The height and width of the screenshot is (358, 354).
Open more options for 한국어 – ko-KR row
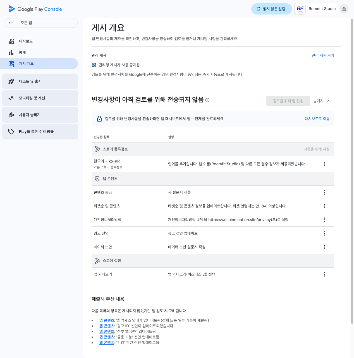(x=324, y=164)
